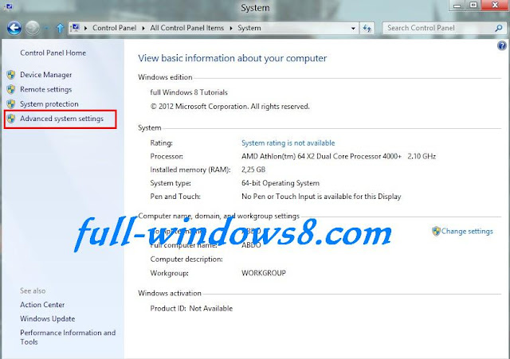
Task: Open Device Manager link
Action: tap(46, 75)
